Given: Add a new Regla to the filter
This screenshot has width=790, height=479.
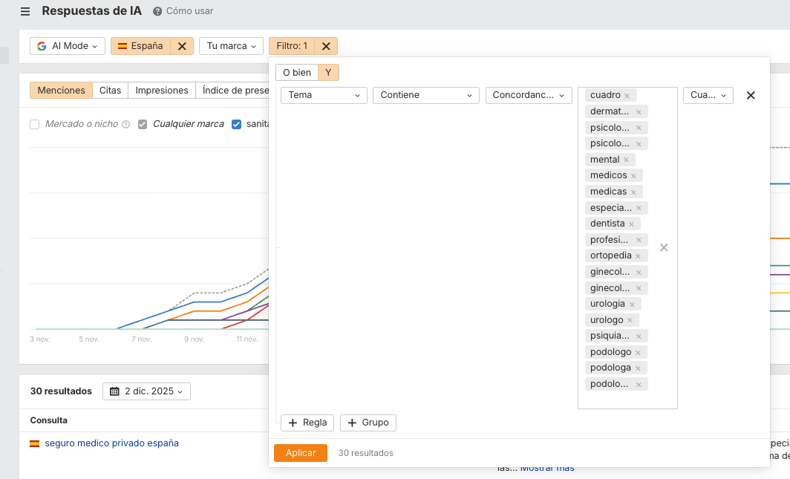Looking at the screenshot, I should tap(307, 423).
